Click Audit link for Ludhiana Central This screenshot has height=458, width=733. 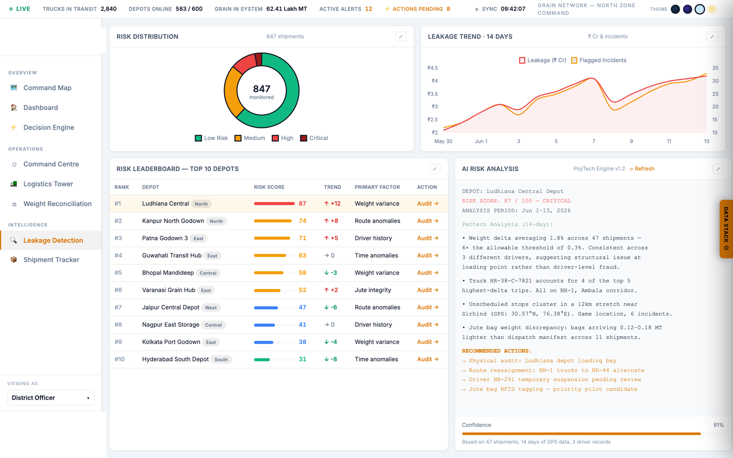click(x=427, y=203)
